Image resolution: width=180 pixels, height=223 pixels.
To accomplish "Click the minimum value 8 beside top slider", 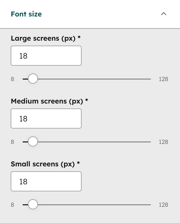I will [x=12, y=79].
